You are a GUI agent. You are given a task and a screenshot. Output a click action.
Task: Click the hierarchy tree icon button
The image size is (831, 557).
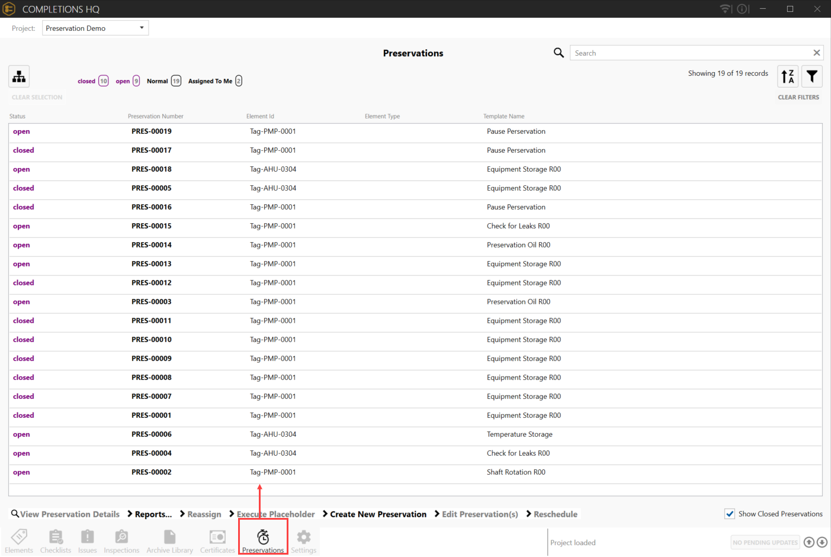pyautogui.click(x=19, y=76)
